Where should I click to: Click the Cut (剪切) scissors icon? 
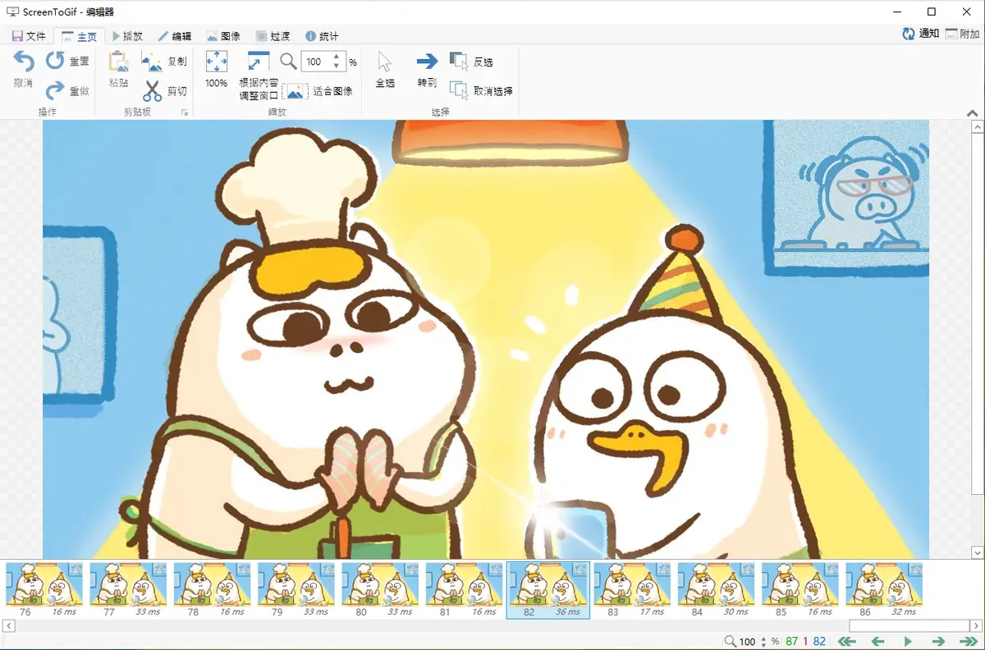153,90
